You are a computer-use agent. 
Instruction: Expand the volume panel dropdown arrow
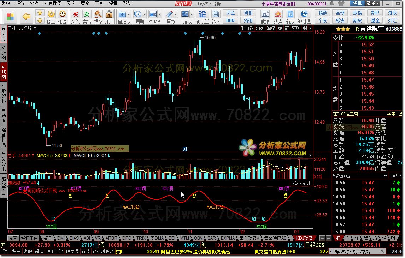[x=311, y=155]
